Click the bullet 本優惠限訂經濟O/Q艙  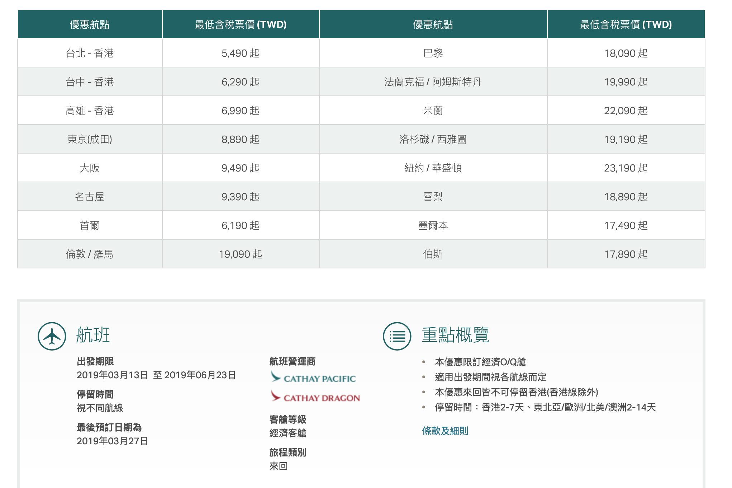(x=480, y=362)
